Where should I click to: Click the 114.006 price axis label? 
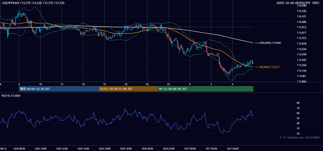coord(301,22)
